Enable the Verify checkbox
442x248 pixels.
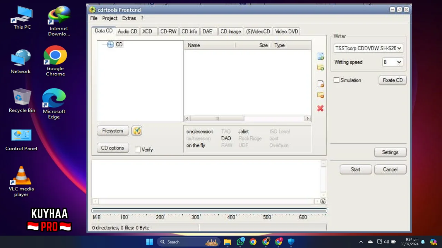tap(137, 149)
